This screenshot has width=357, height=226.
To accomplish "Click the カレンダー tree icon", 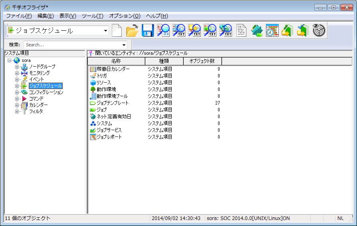I will pyautogui.click(x=24, y=105).
